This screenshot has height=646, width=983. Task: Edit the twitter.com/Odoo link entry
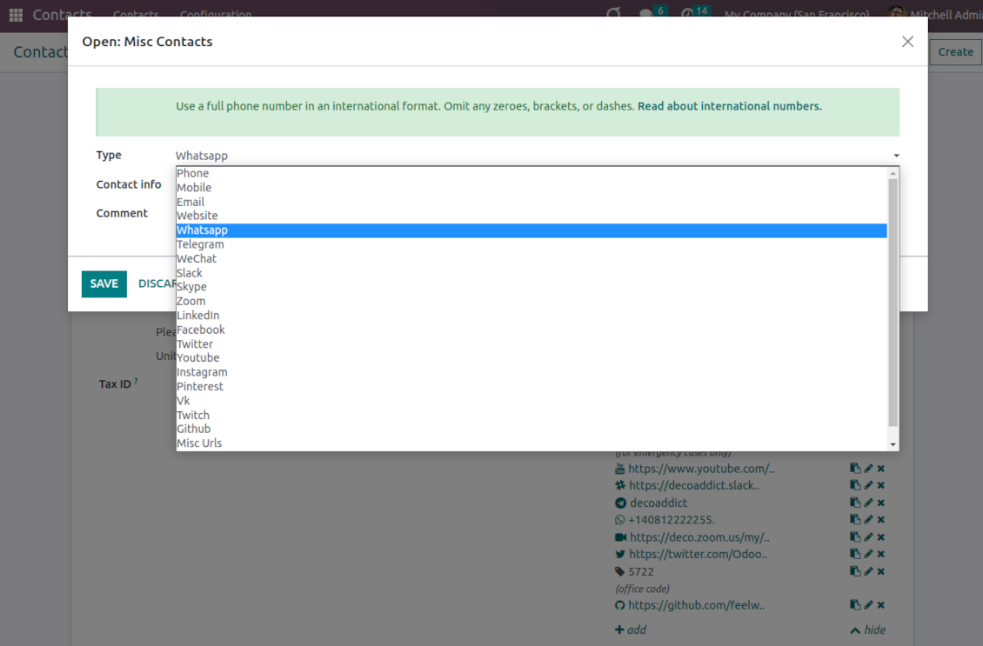tap(868, 554)
